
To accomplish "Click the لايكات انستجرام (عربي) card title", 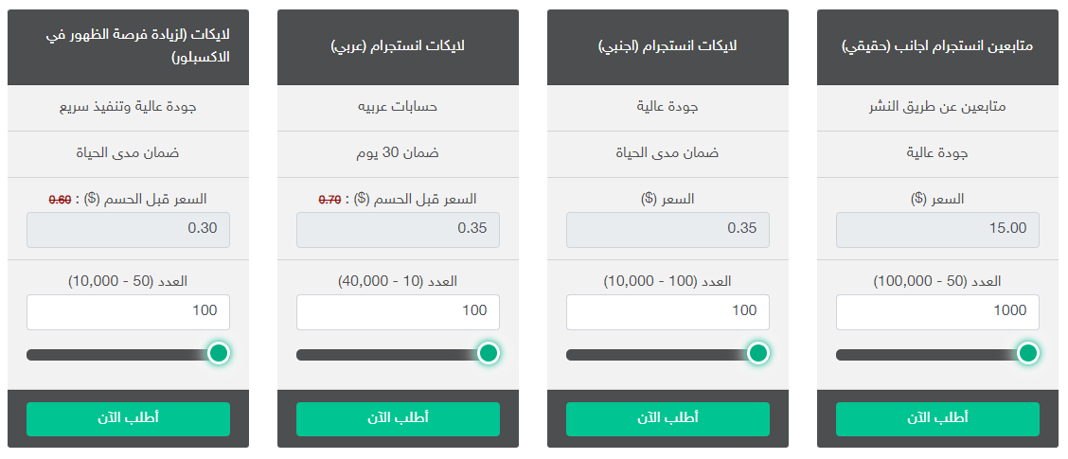I will click(398, 46).
